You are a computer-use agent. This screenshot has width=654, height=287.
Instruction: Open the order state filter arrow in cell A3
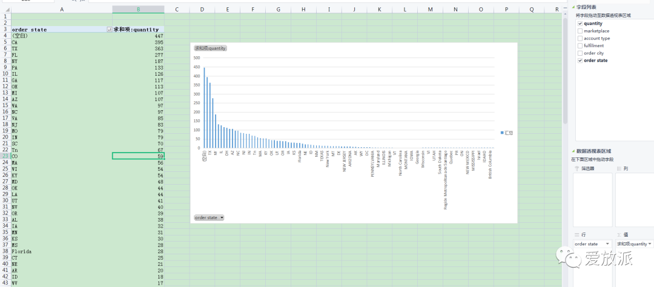(x=109, y=30)
